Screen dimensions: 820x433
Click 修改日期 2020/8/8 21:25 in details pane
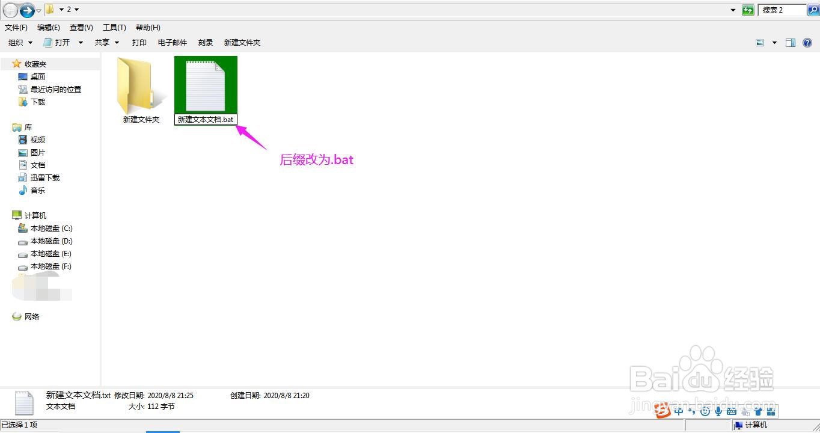tap(154, 395)
